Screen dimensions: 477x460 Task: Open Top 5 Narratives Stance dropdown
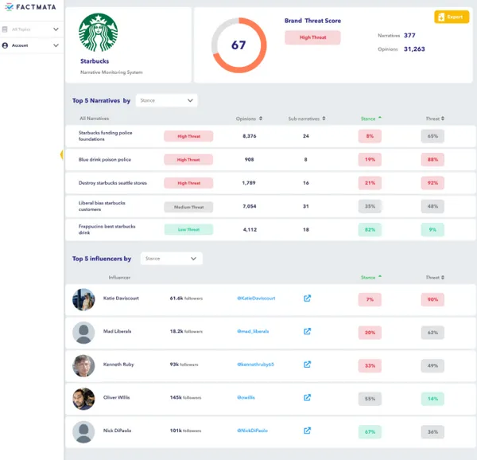pyautogui.click(x=166, y=100)
